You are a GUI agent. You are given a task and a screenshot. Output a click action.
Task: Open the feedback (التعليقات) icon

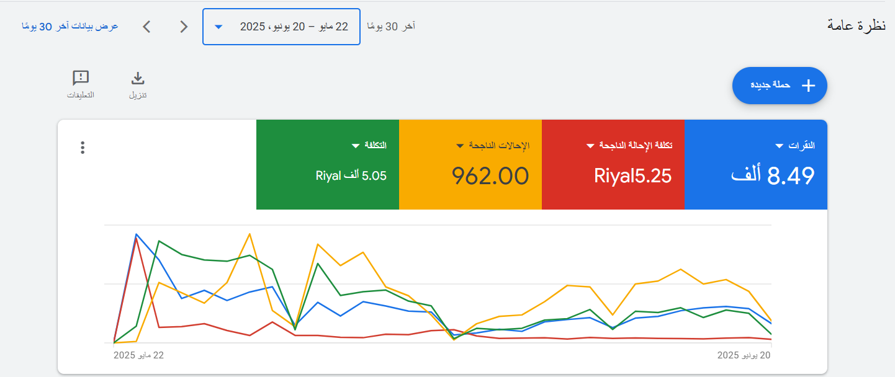point(81,79)
